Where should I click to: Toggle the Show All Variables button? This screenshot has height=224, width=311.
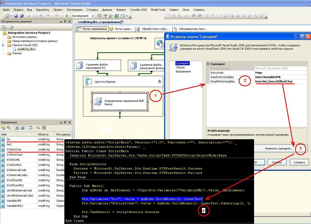pos(22,128)
